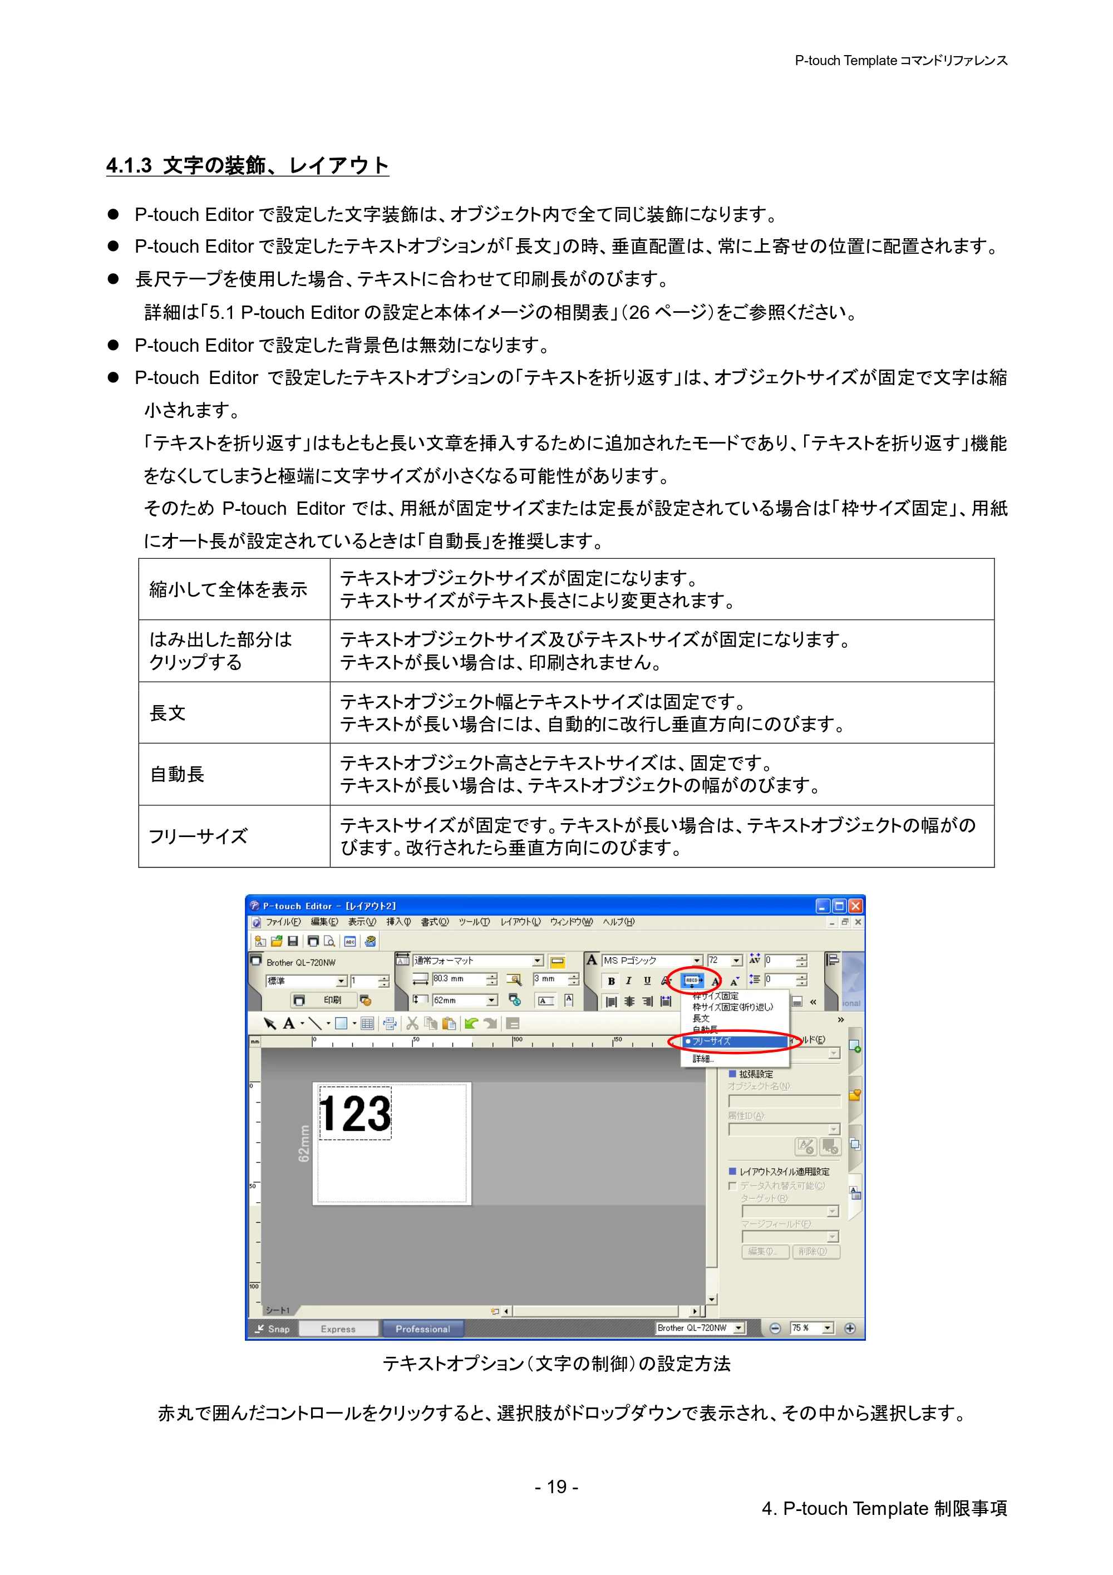This screenshot has width=1113, height=1575.
Task: Click the New layout icon
Action: click(260, 941)
